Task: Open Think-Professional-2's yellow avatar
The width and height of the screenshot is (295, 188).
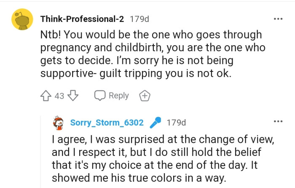Action: point(22,20)
